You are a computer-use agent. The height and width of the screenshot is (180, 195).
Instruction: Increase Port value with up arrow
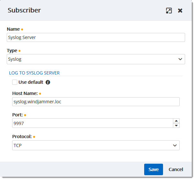tap(176, 121)
